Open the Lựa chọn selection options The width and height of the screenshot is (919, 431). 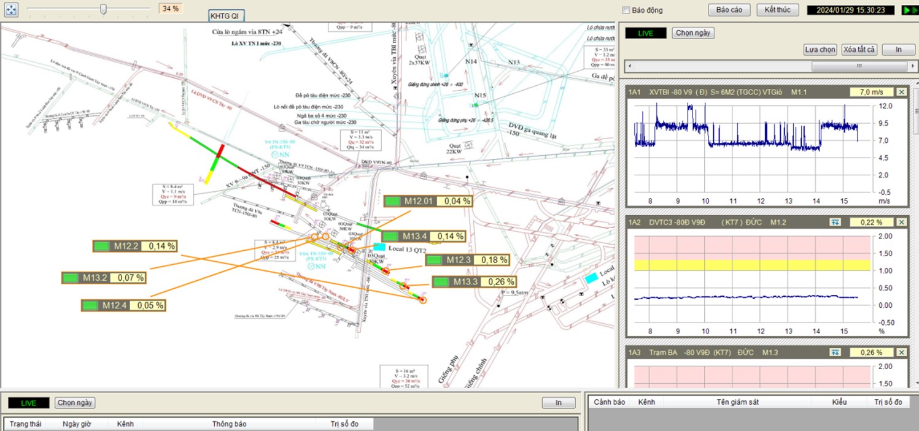[x=820, y=50]
